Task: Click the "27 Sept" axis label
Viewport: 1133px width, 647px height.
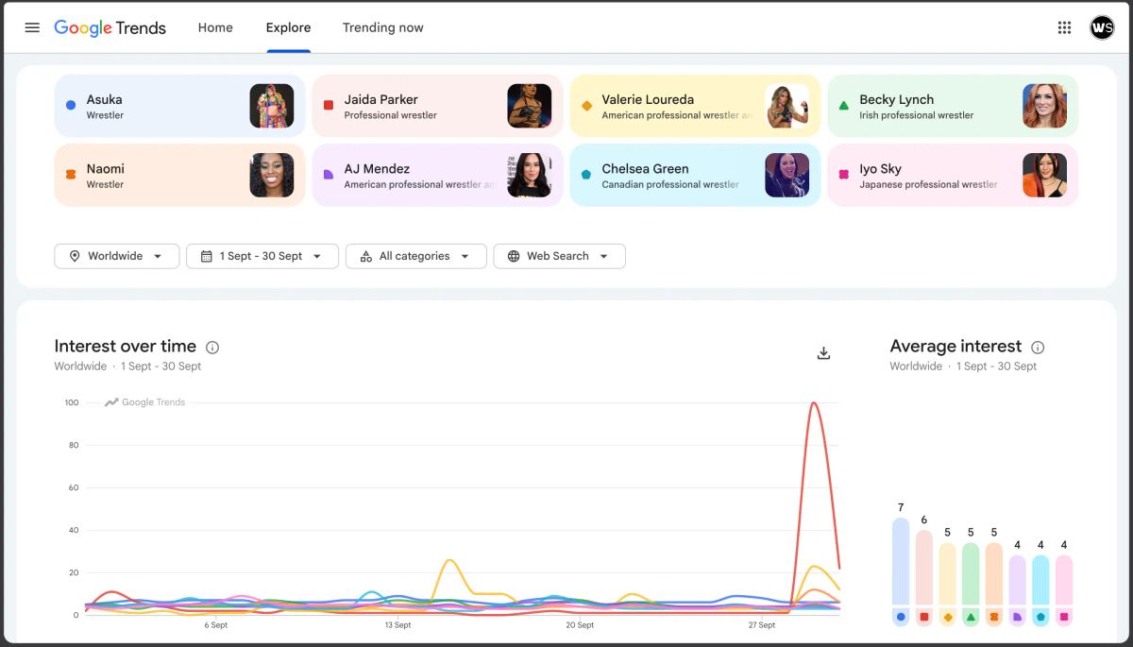Action: [761, 625]
